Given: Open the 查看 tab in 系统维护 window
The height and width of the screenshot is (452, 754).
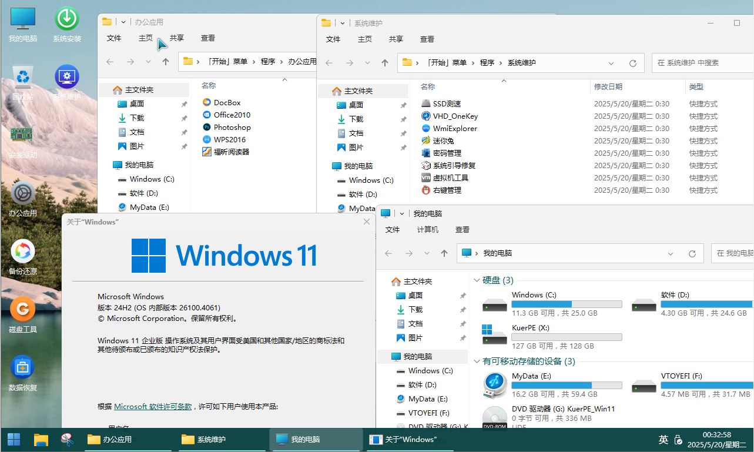Looking at the screenshot, I should point(427,39).
